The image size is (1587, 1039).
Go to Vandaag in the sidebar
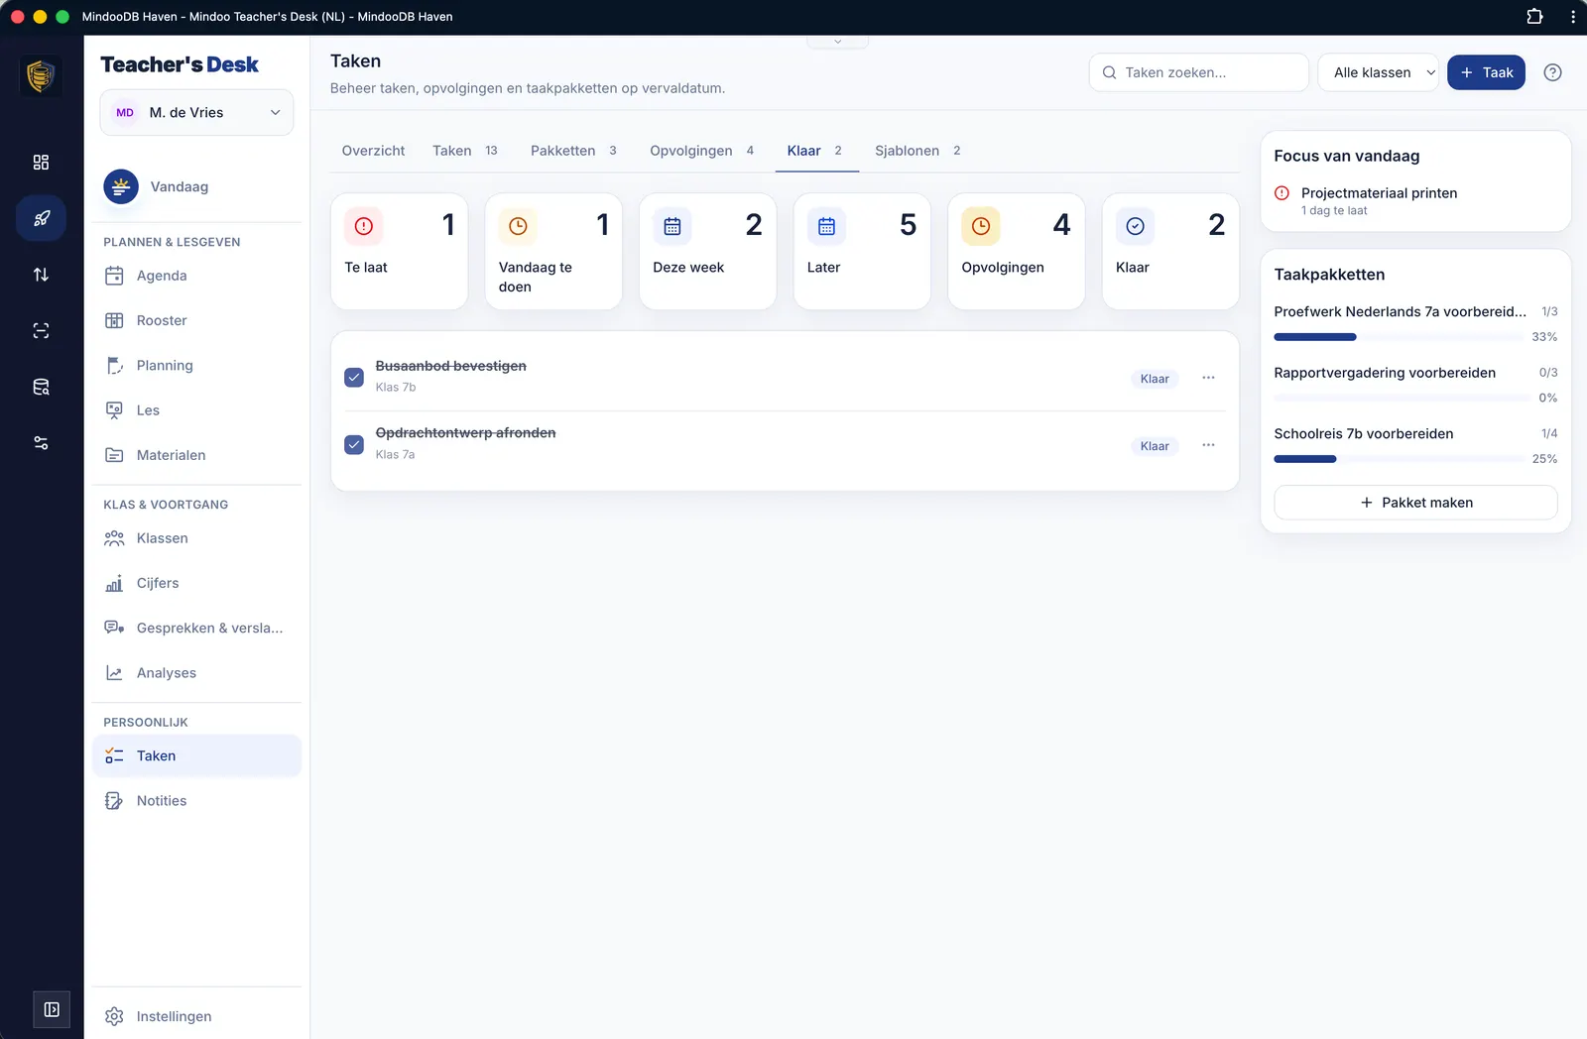196,186
